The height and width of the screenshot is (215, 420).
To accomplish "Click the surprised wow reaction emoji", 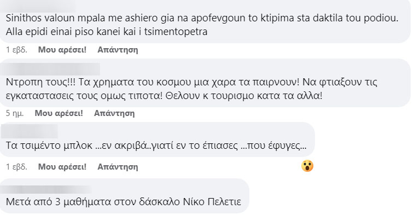I will 307,166.
